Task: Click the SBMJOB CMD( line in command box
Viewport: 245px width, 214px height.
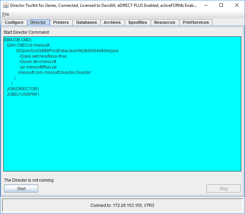Action: [x=18, y=40]
